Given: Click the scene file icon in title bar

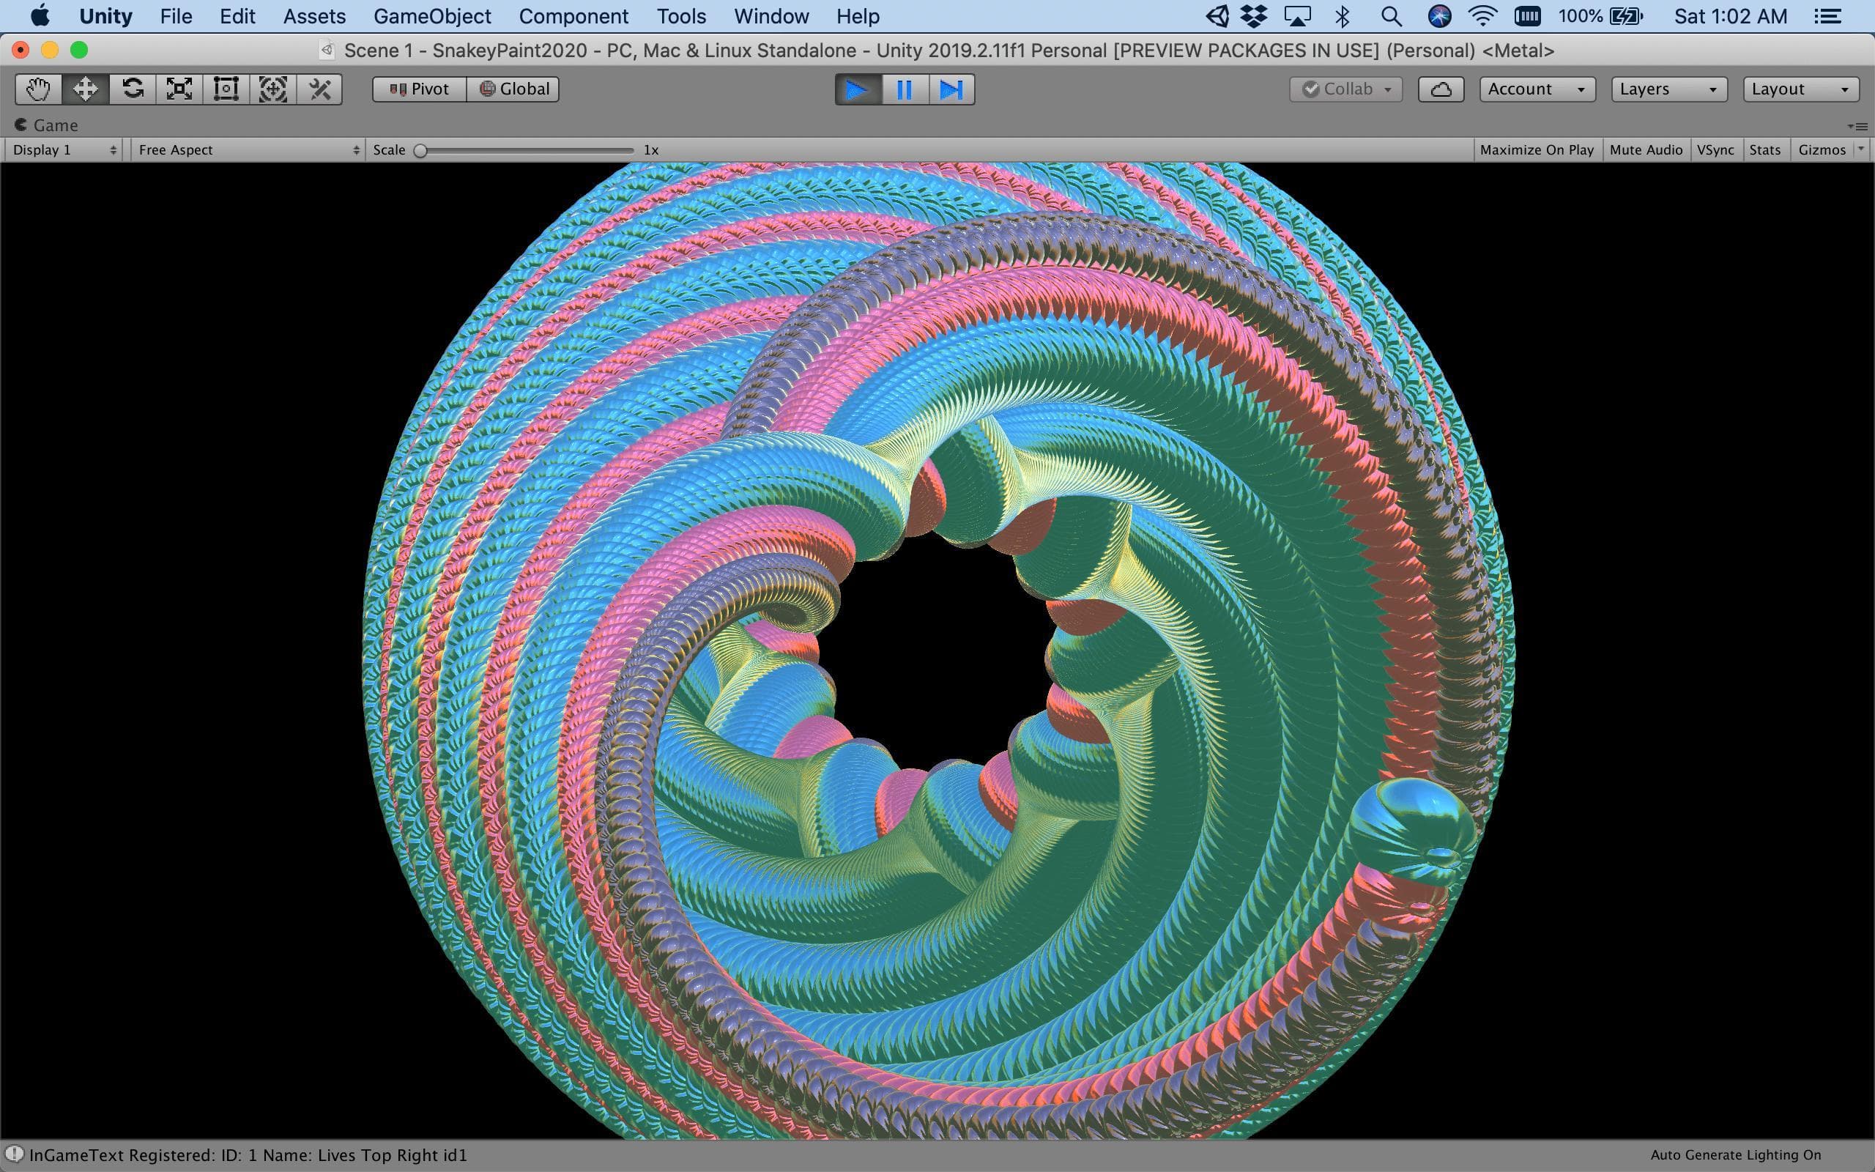Looking at the screenshot, I should [327, 51].
